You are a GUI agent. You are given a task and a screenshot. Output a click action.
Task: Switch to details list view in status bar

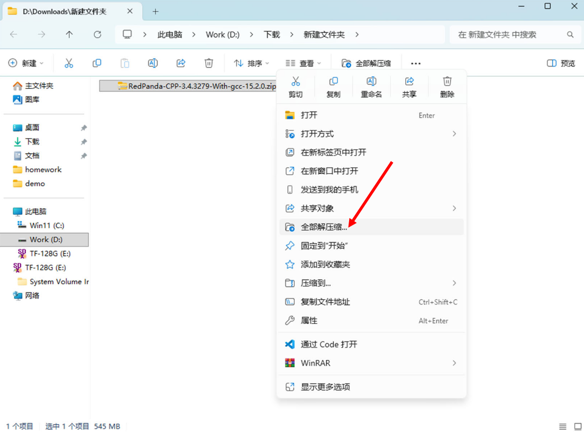(563, 426)
